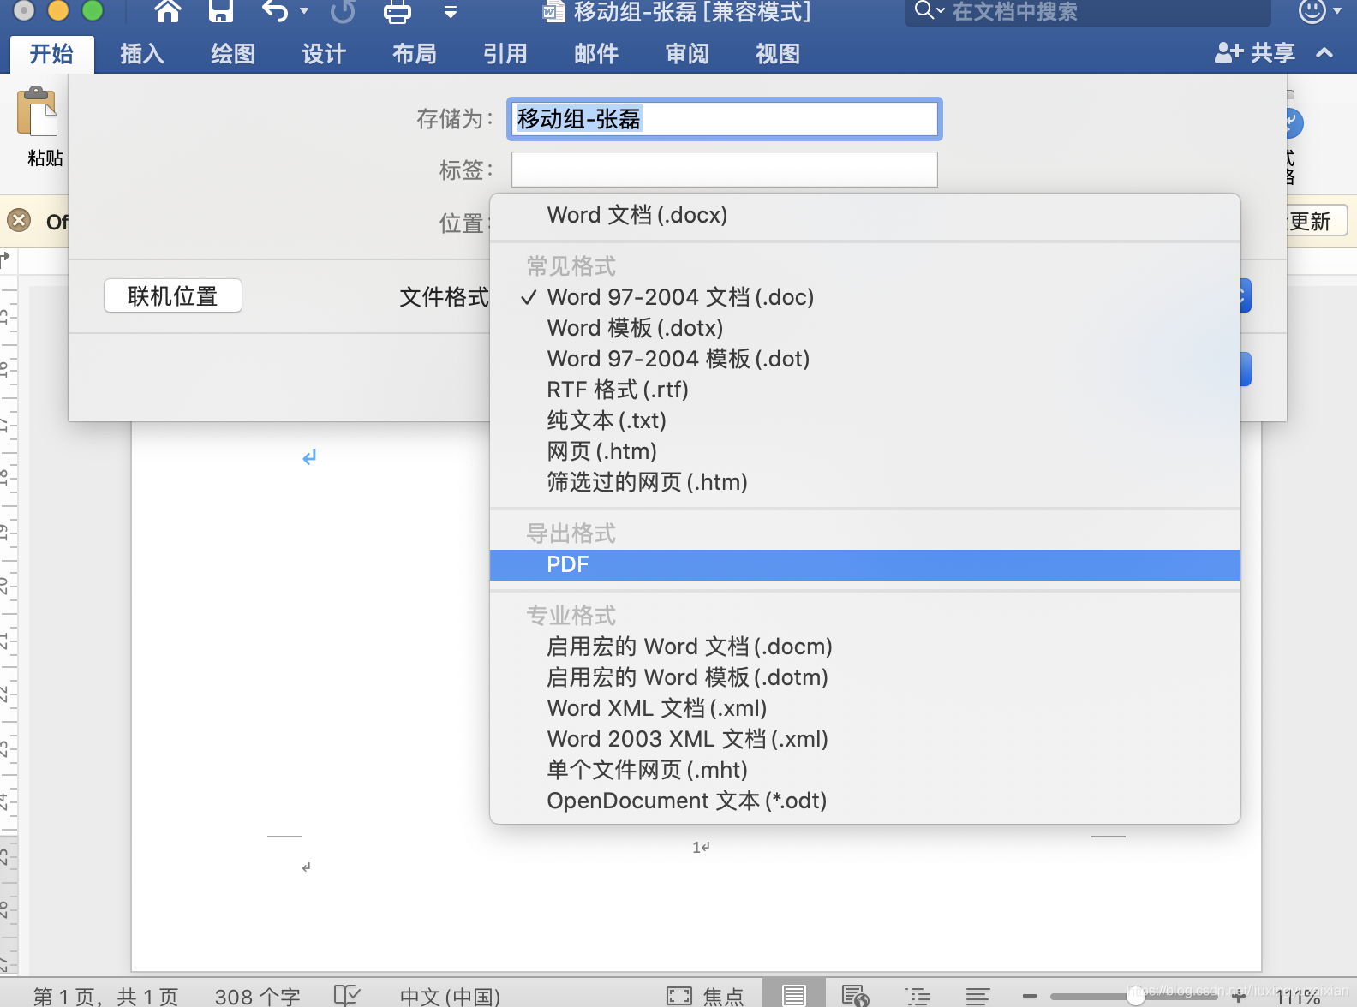Click the 存储为 filename field
The width and height of the screenshot is (1357, 1007).
pyautogui.click(x=725, y=119)
